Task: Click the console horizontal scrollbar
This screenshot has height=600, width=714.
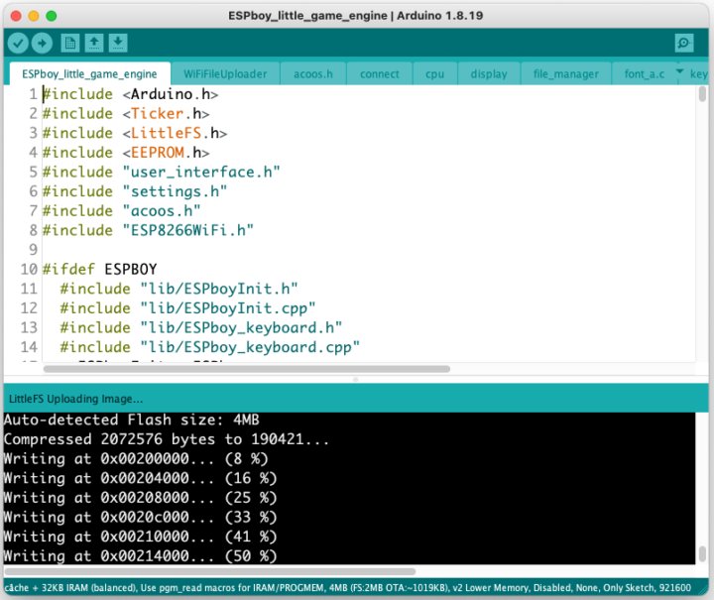Action: pos(208,571)
